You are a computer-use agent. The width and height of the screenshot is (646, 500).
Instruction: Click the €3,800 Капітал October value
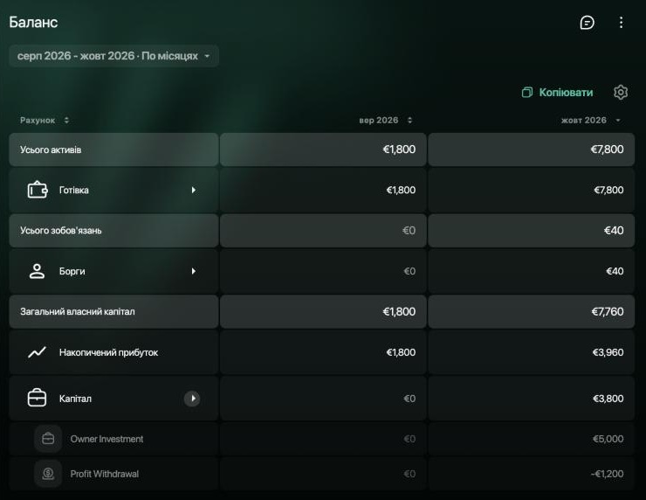608,399
